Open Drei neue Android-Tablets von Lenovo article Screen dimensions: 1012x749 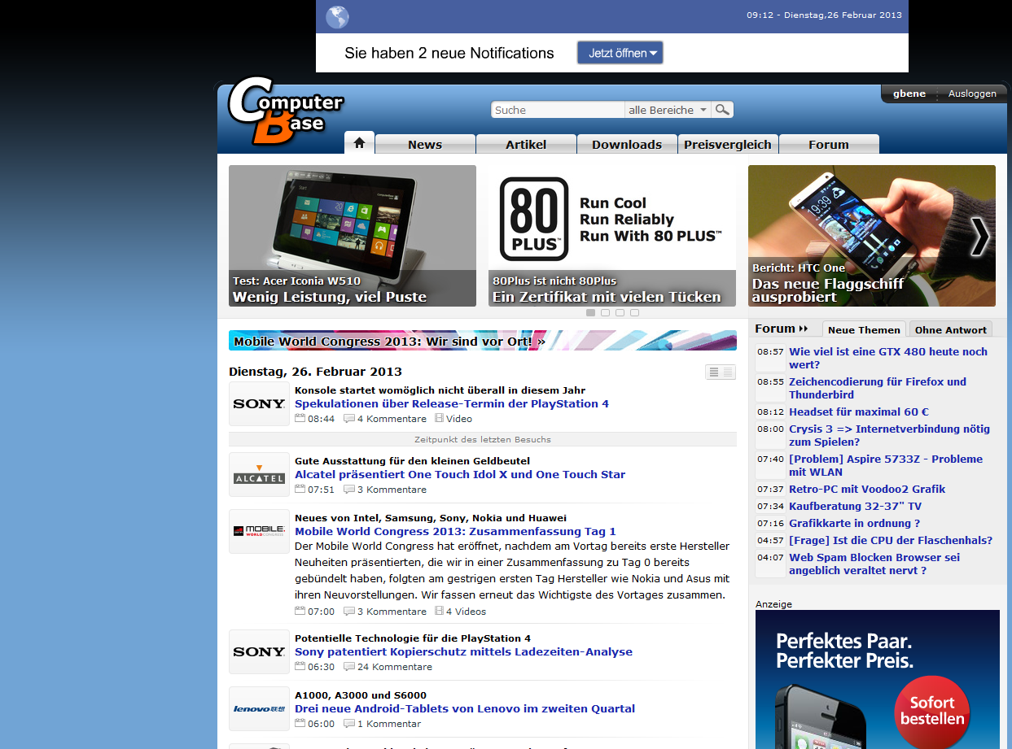click(465, 708)
